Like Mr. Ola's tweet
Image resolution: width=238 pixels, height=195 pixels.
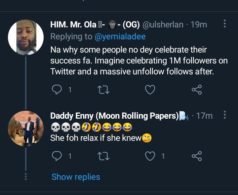pyautogui.click(x=150, y=89)
